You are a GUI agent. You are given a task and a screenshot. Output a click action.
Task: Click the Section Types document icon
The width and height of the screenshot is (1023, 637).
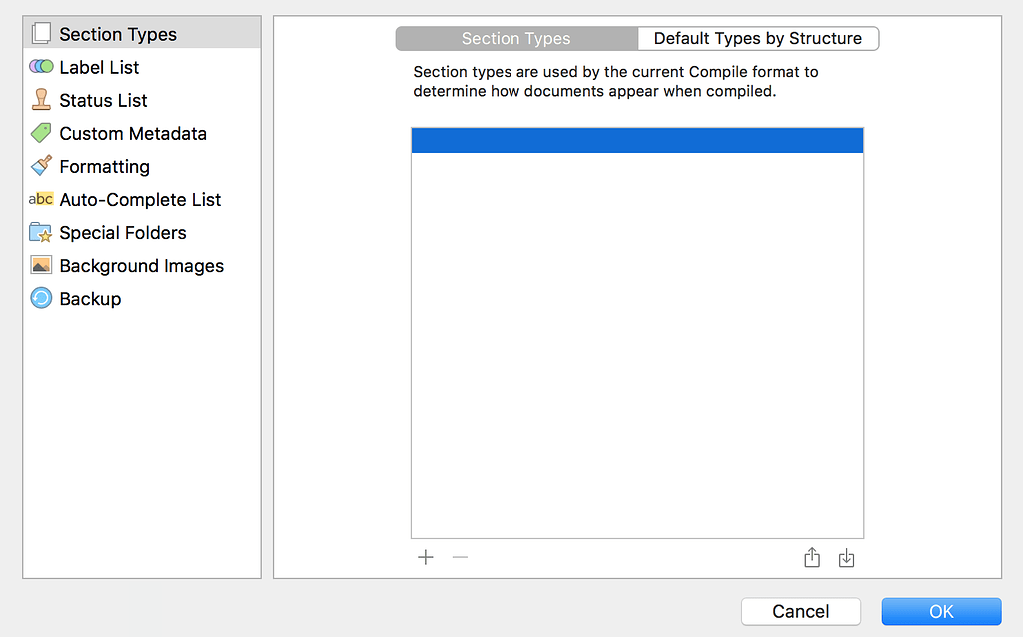41,33
